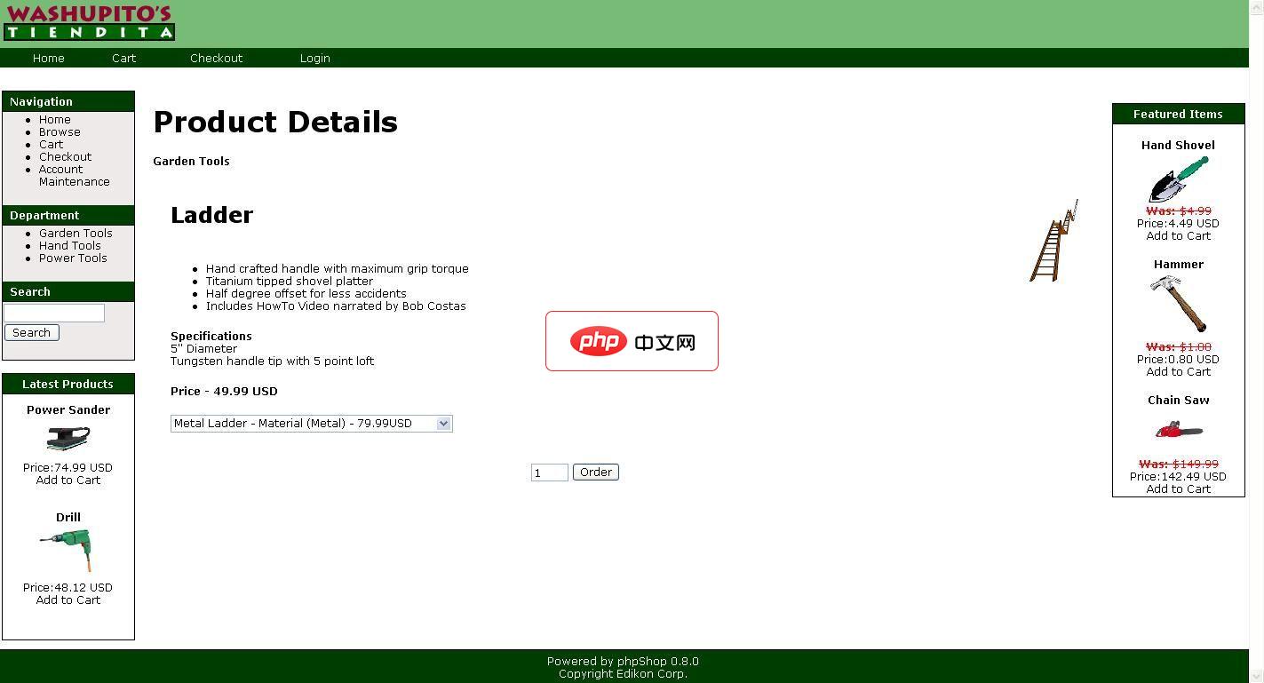
Task: Click the Hammer featured item image
Action: pos(1178,305)
